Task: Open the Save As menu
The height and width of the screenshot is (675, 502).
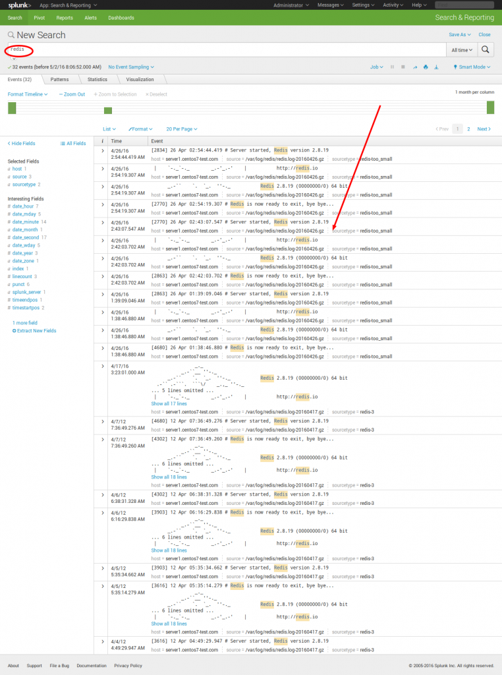Action: click(459, 34)
